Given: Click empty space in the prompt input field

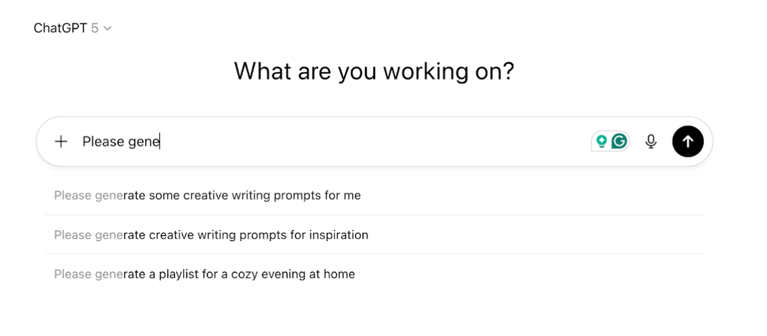Looking at the screenshot, I should point(374,142).
